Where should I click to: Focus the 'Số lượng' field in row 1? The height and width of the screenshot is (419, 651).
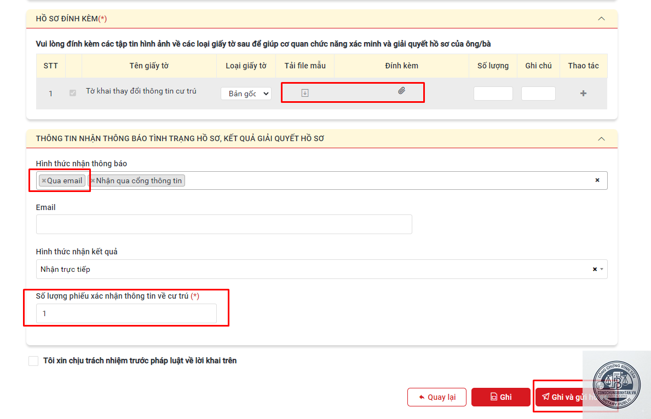pyautogui.click(x=493, y=94)
